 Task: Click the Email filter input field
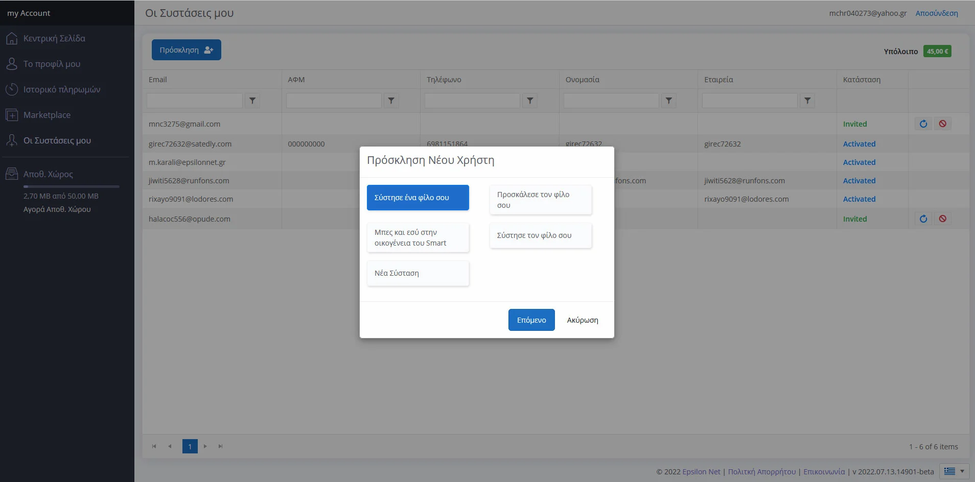[195, 101]
